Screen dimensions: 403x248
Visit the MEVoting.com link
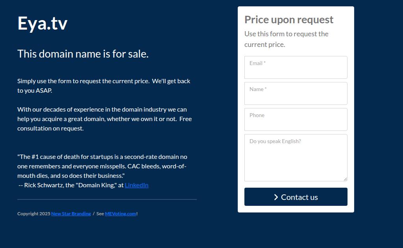[120, 214]
